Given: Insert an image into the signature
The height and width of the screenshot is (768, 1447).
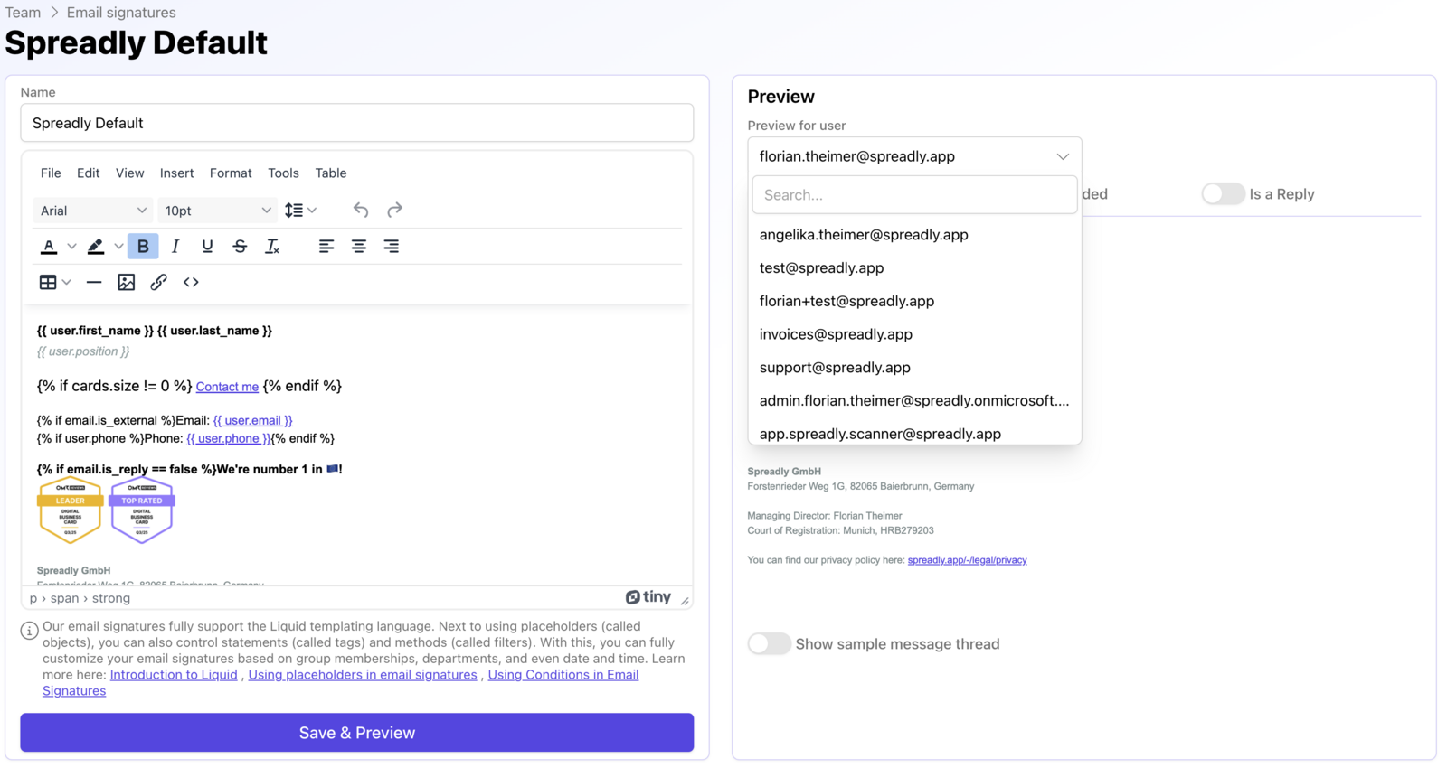Looking at the screenshot, I should coord(127,283).
